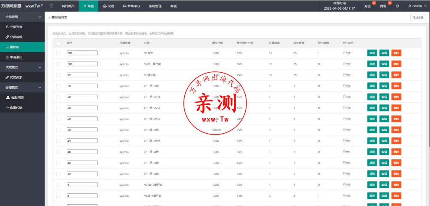Tick the checkbox for the 补一单1.5倍 row
430x206 pixels.
[58, 163]
